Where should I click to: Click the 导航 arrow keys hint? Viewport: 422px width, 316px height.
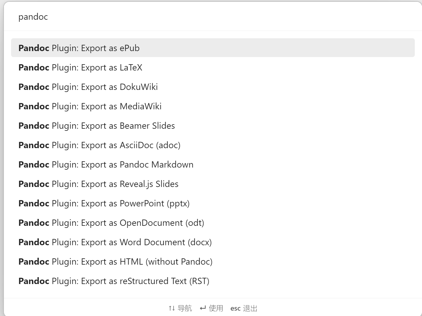tap(180, 308)
